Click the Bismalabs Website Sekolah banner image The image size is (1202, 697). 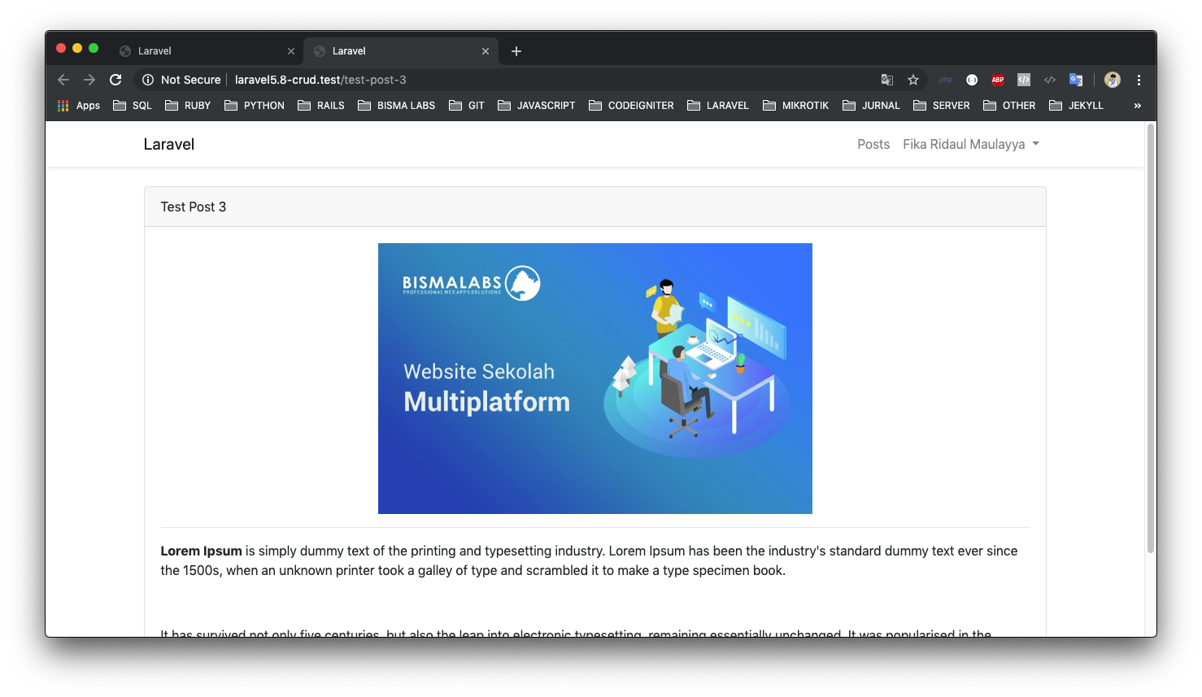(595, 378)
